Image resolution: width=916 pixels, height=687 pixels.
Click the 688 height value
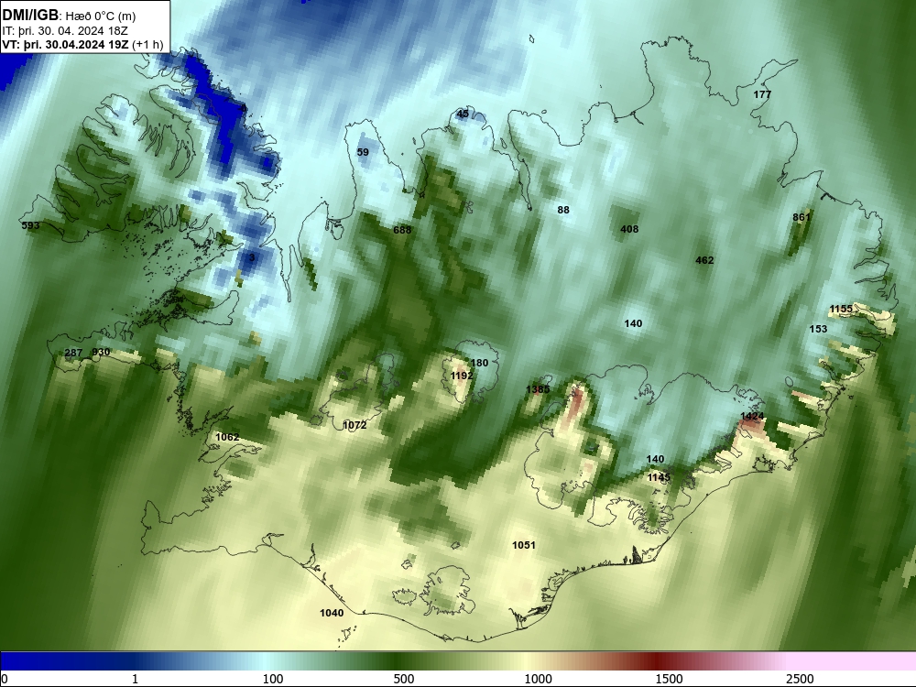click(402, 230)
